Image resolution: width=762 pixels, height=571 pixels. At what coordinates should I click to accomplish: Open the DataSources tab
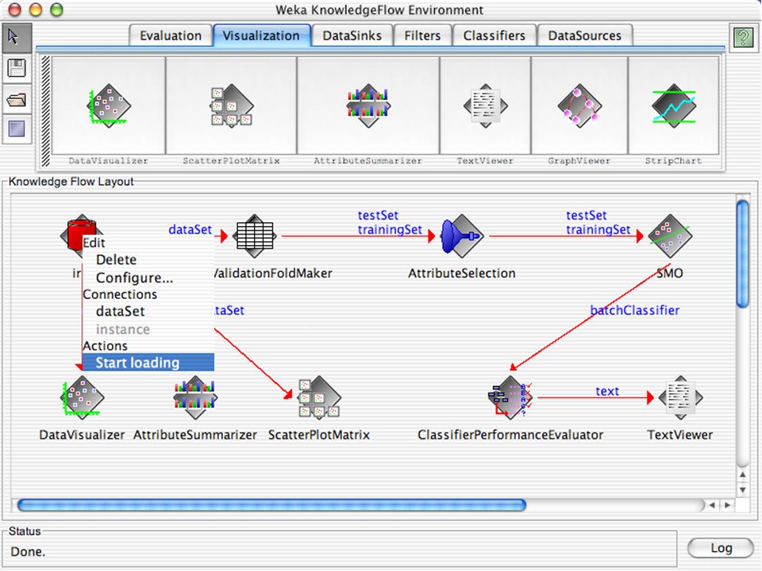tap(585, 36)
